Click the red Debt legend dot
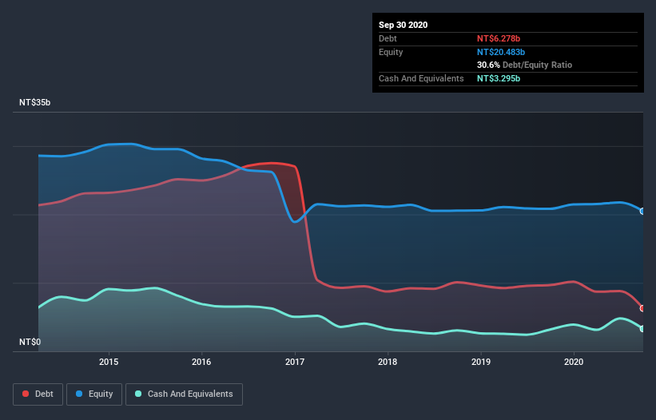656x420 pixels. click(x=26, y=394)
